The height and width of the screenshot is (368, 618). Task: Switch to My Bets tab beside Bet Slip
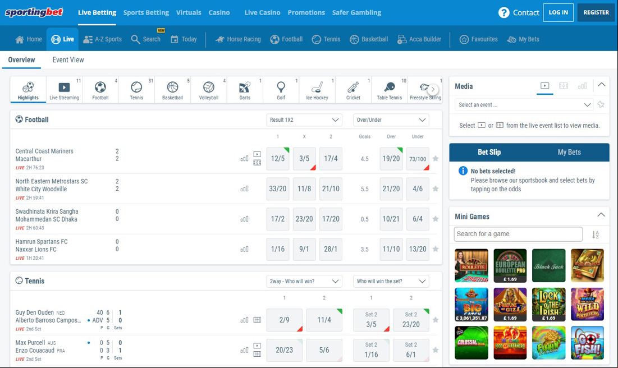click(569, 152)
